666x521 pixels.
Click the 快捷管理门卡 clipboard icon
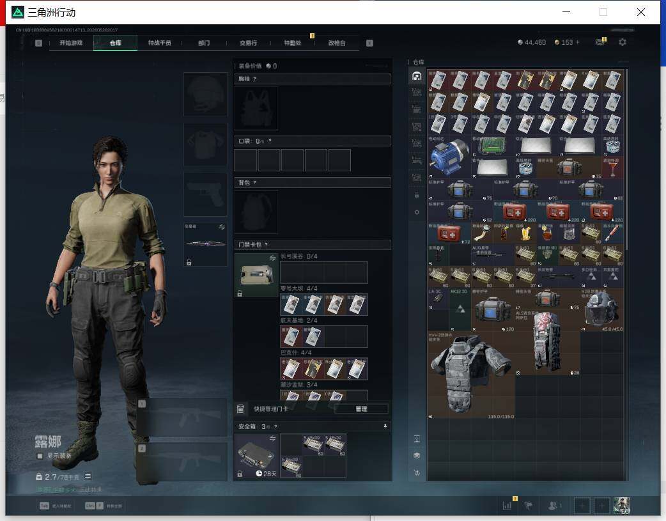[240, 409]
